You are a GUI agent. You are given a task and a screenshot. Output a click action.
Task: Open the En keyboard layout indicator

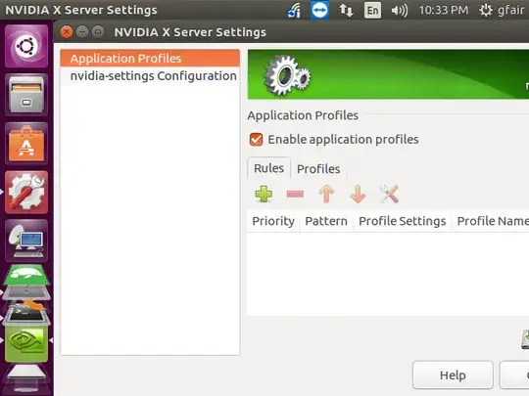pos(372,10)
